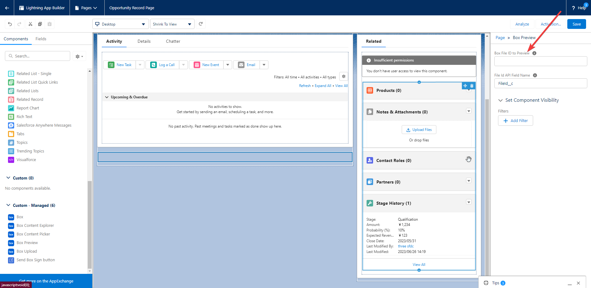Click the Analyze button
The image size is (591, 288).
[522, 24]
